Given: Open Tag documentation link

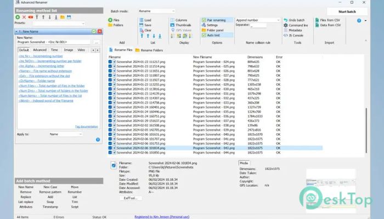Looking at the screenshot, I should tap(87, 126).
